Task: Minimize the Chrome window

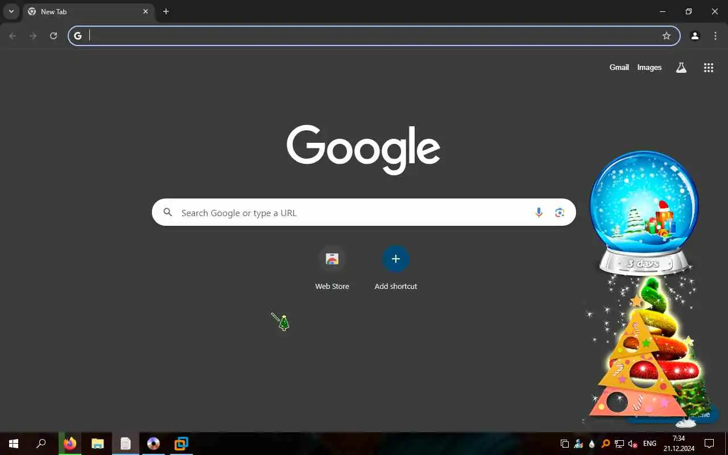Action: click(663, 11)
